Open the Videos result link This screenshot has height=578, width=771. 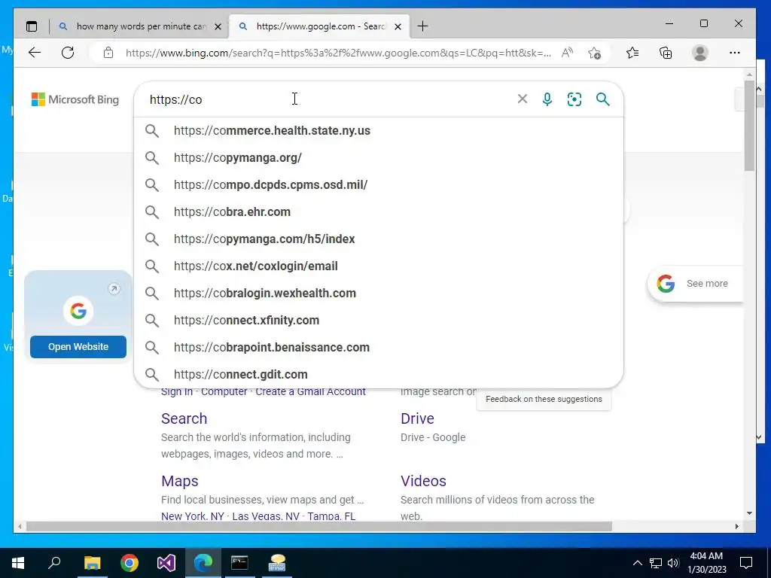tap(423, 481)
